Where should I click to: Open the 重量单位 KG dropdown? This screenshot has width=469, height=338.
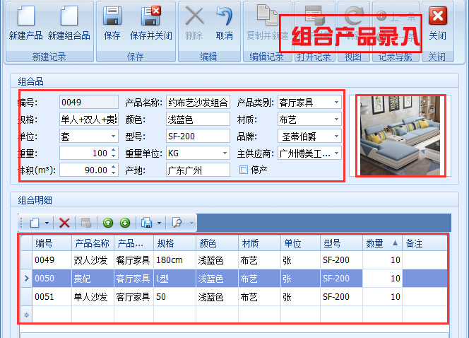click(x=225, y=153)
